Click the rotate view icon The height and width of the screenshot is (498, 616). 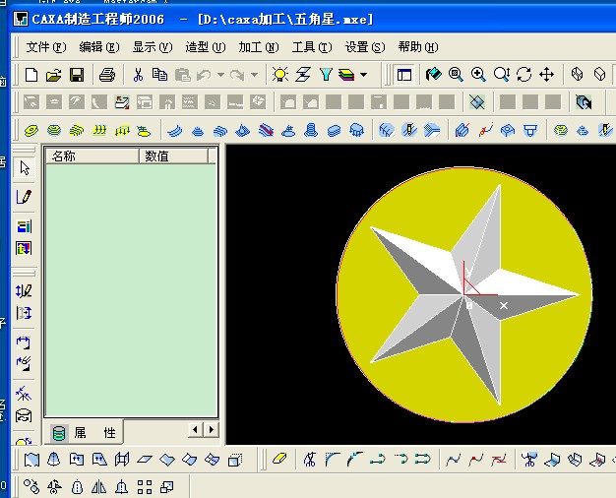[x=524, y=74]
